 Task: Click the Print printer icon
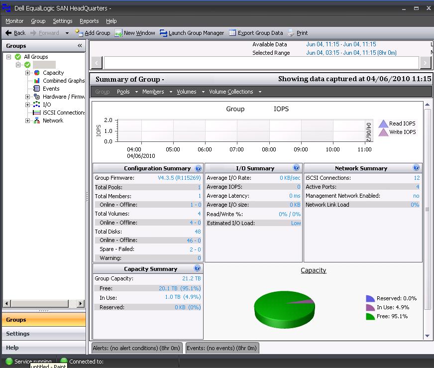click(x=291, y=33)
